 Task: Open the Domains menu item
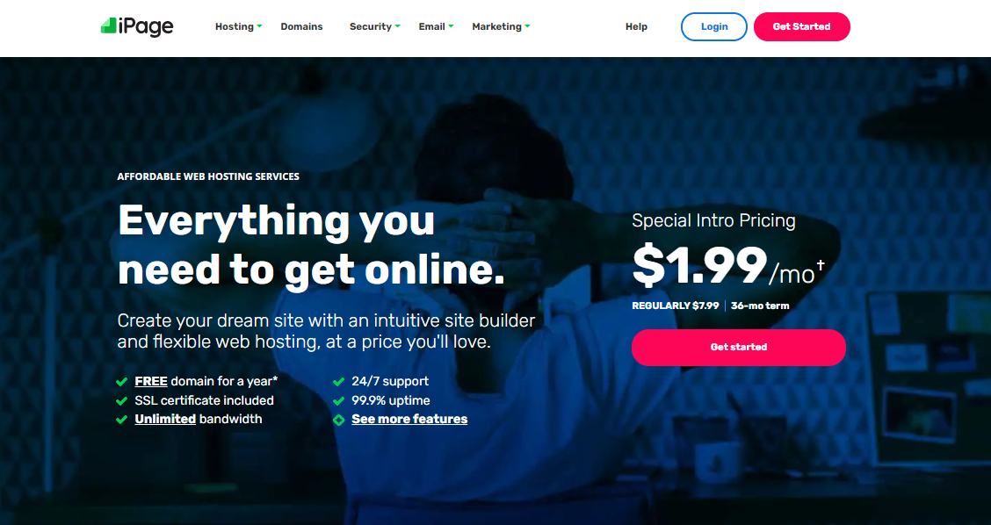(x=301, y=26)
